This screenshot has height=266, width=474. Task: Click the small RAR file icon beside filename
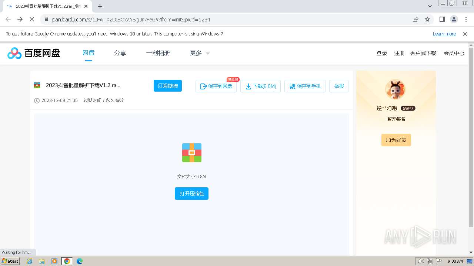37,85
